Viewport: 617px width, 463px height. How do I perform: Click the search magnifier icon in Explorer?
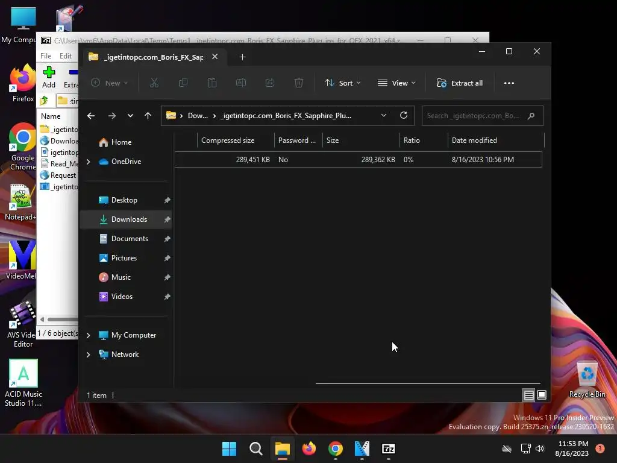[531, 116]
